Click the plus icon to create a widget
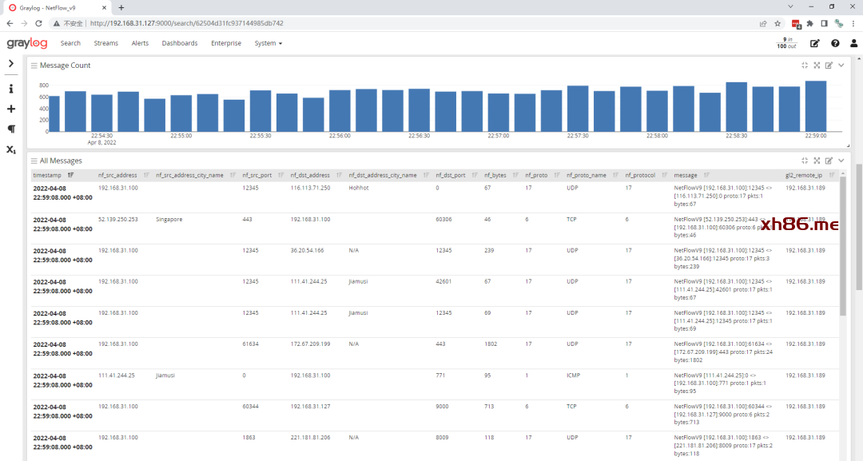The image size is (863, 461). [11, 109]
